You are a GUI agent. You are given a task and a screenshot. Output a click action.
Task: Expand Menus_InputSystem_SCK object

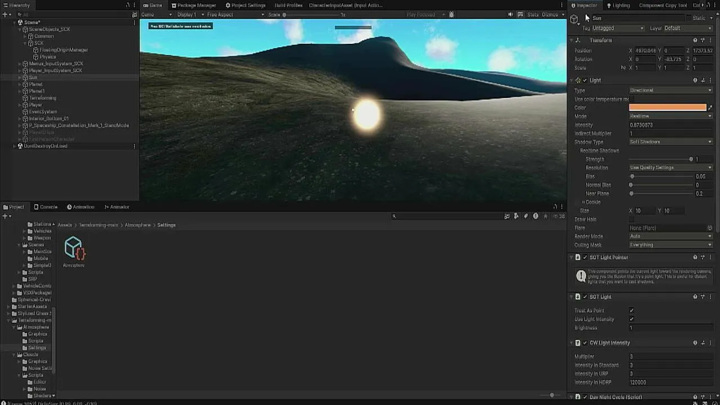20,64
